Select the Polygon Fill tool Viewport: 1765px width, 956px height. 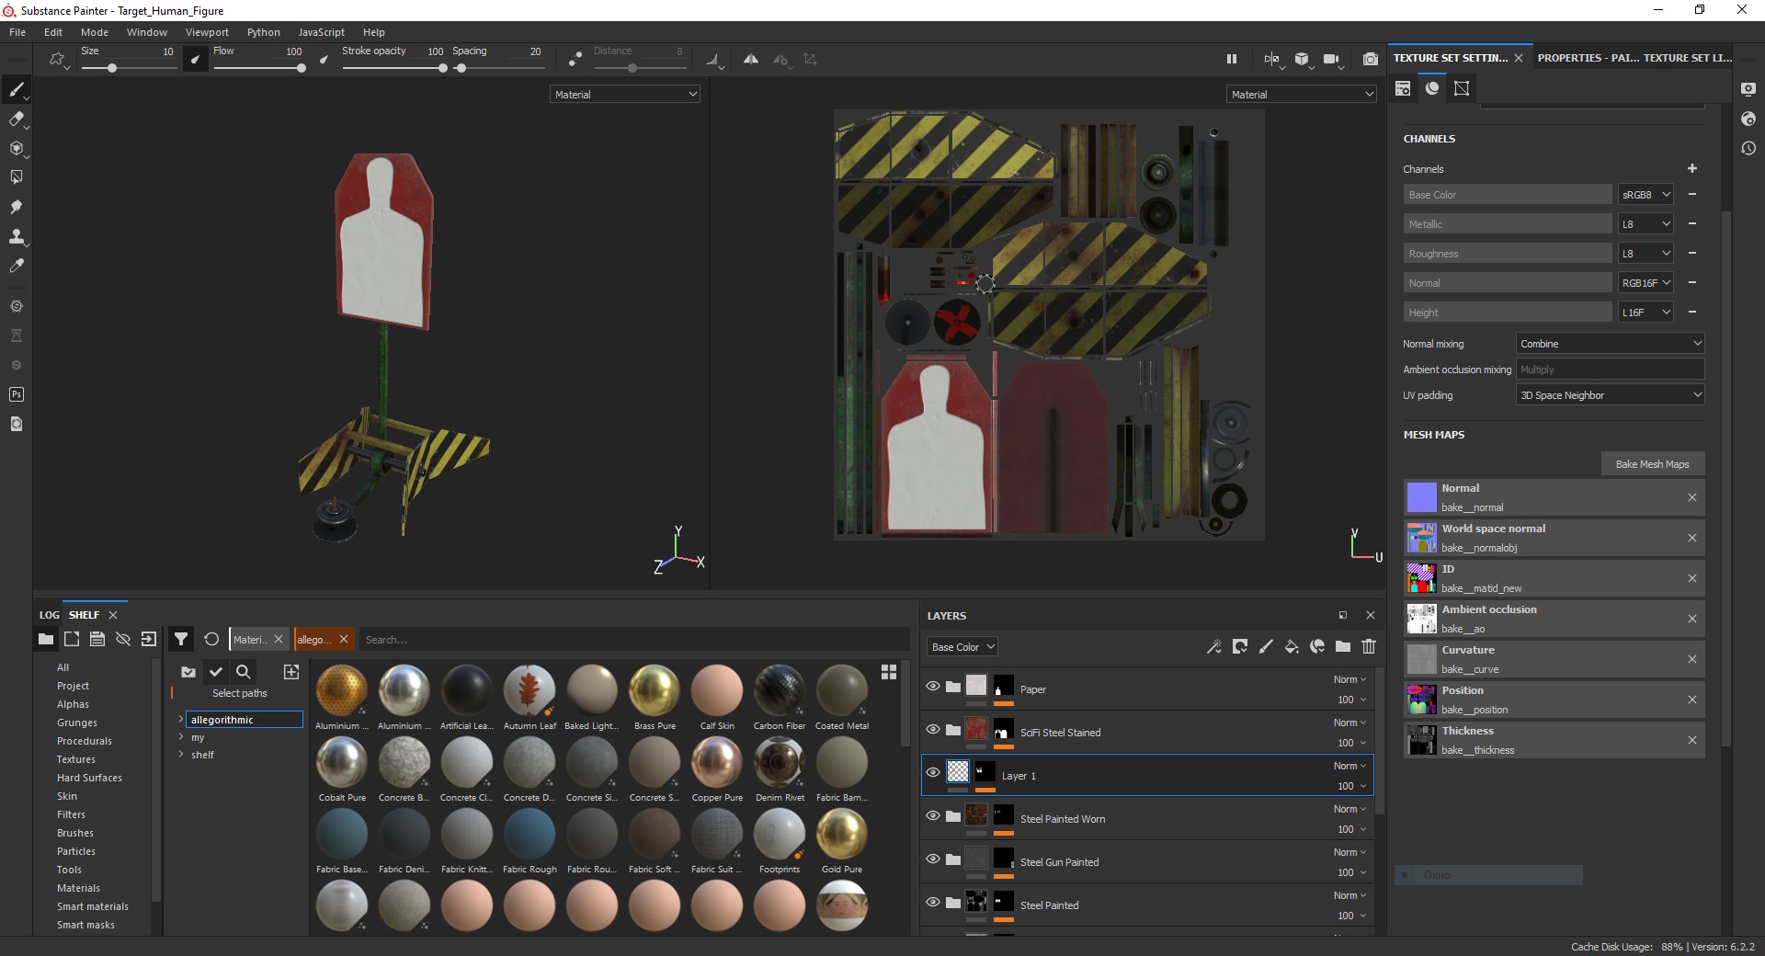coord(16,177)
